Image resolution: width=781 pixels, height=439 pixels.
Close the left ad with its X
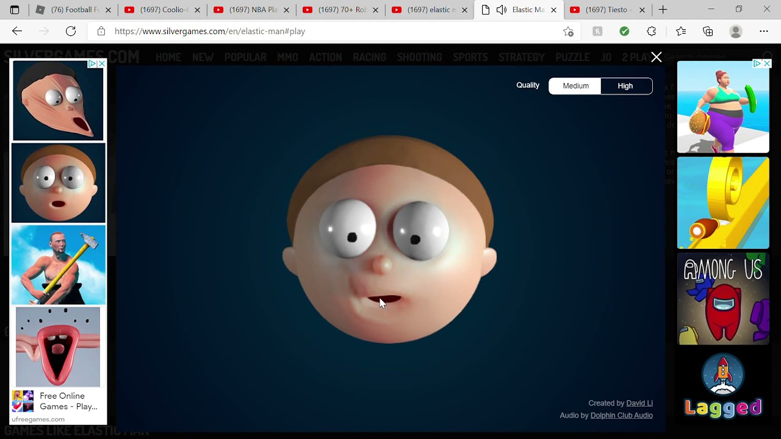tap(101, 63)
